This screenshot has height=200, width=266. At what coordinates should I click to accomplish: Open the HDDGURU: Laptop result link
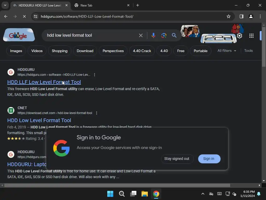point(27,164)
